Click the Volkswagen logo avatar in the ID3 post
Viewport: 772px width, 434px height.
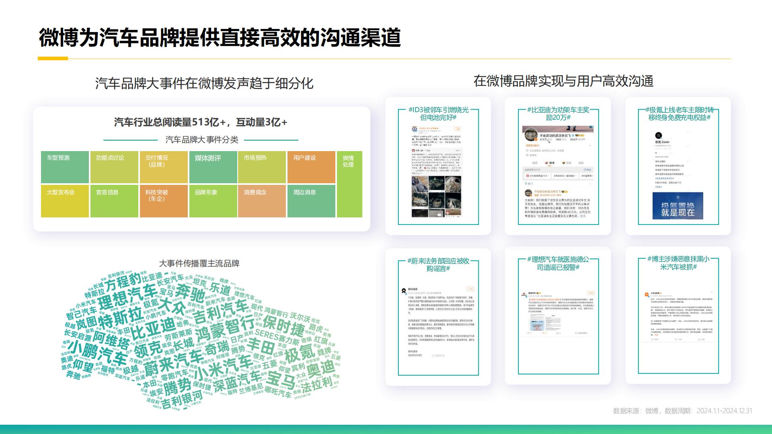414,129
